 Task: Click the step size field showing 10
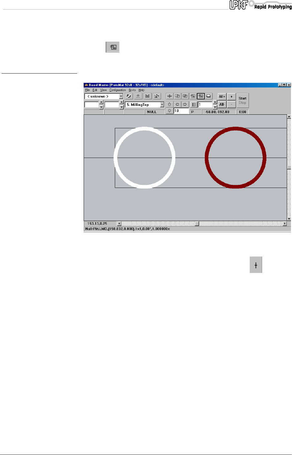tap(181, 111)
